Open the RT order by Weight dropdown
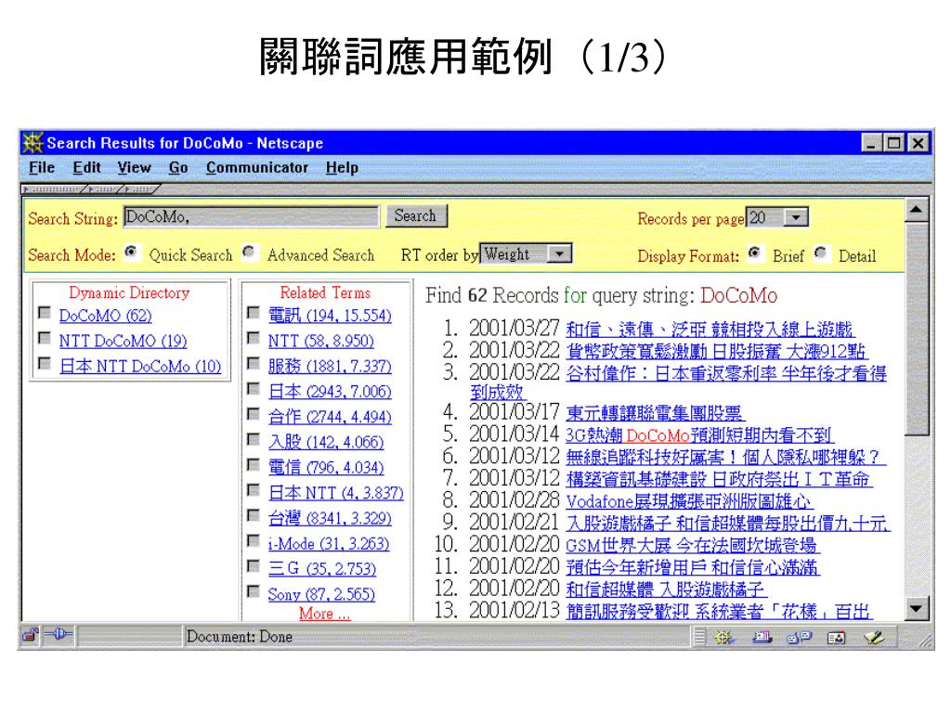Image resolution: width=951 pixels, height=713 pixels. click(x=559, y=253)
